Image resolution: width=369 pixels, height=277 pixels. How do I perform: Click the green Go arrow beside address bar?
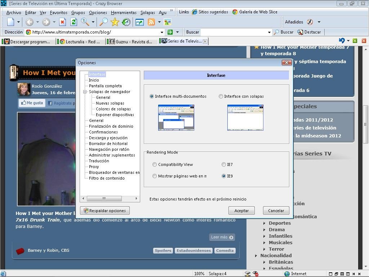point(170,32)
